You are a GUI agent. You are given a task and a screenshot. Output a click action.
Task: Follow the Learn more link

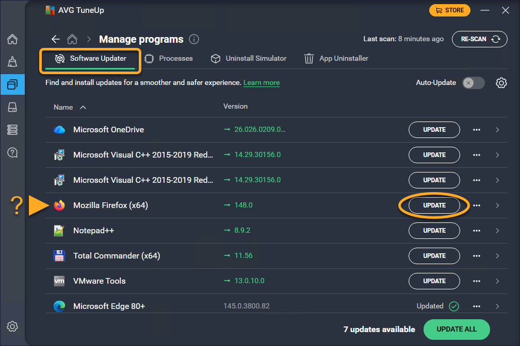point(262,83)
